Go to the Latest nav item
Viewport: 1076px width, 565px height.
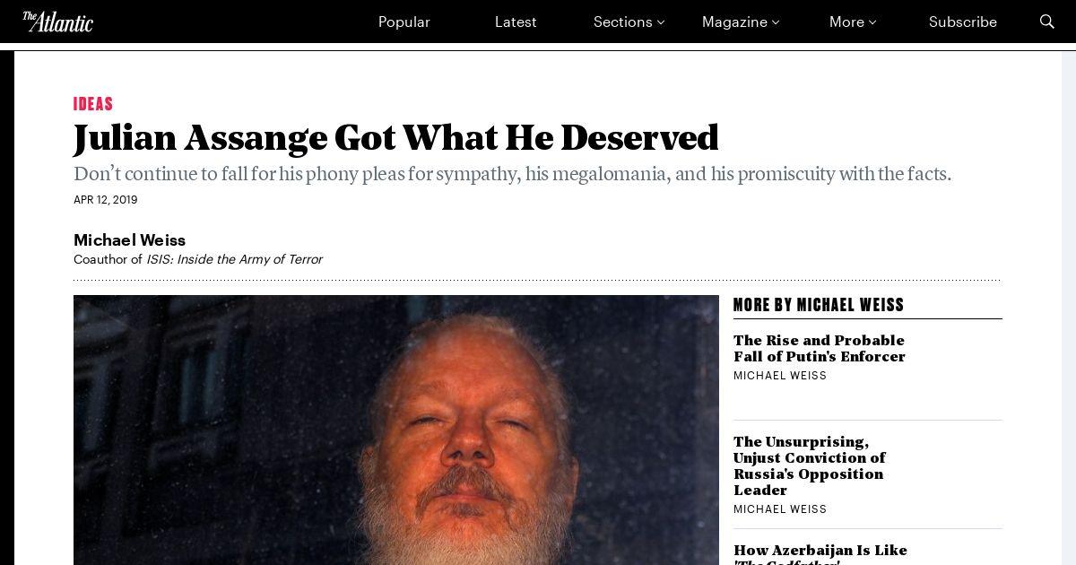pos(516,22)
